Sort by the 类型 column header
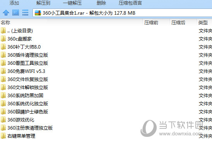Screen dimensions: 212x145 (203, 22)
